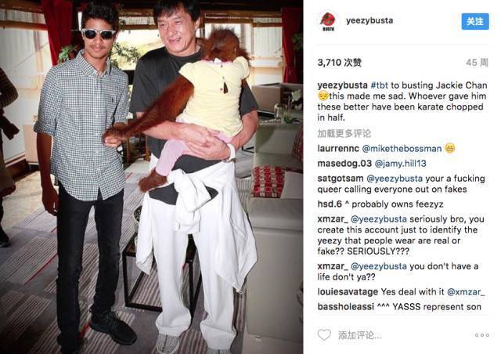View the 3,710 次赞 likes count
The image size is (501, 354).
pos(339,63)
